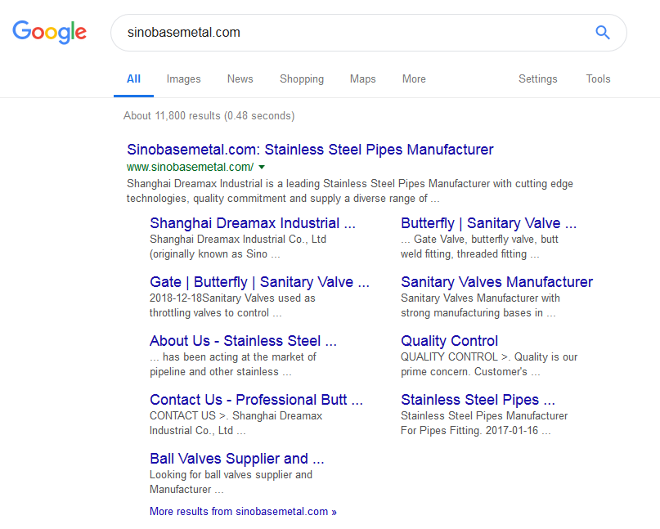This screenshot has height=529, width=660.
Task: Open the About Us - Stainless Steel sitelink
Action: click(243, 341)
